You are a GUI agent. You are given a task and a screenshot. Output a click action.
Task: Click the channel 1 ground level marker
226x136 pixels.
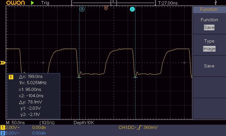tap(3, 63)
